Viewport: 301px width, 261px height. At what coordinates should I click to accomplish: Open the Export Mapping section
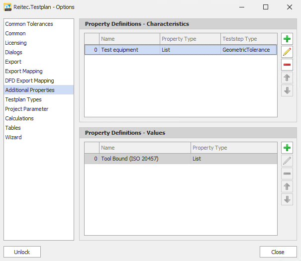[x=24, y=71]
